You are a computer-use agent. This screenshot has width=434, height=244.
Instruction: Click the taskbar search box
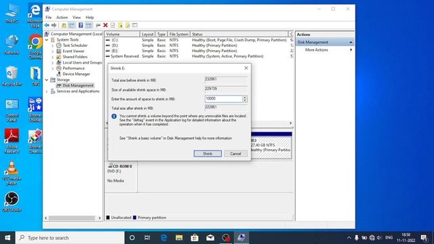coord(70,238)
